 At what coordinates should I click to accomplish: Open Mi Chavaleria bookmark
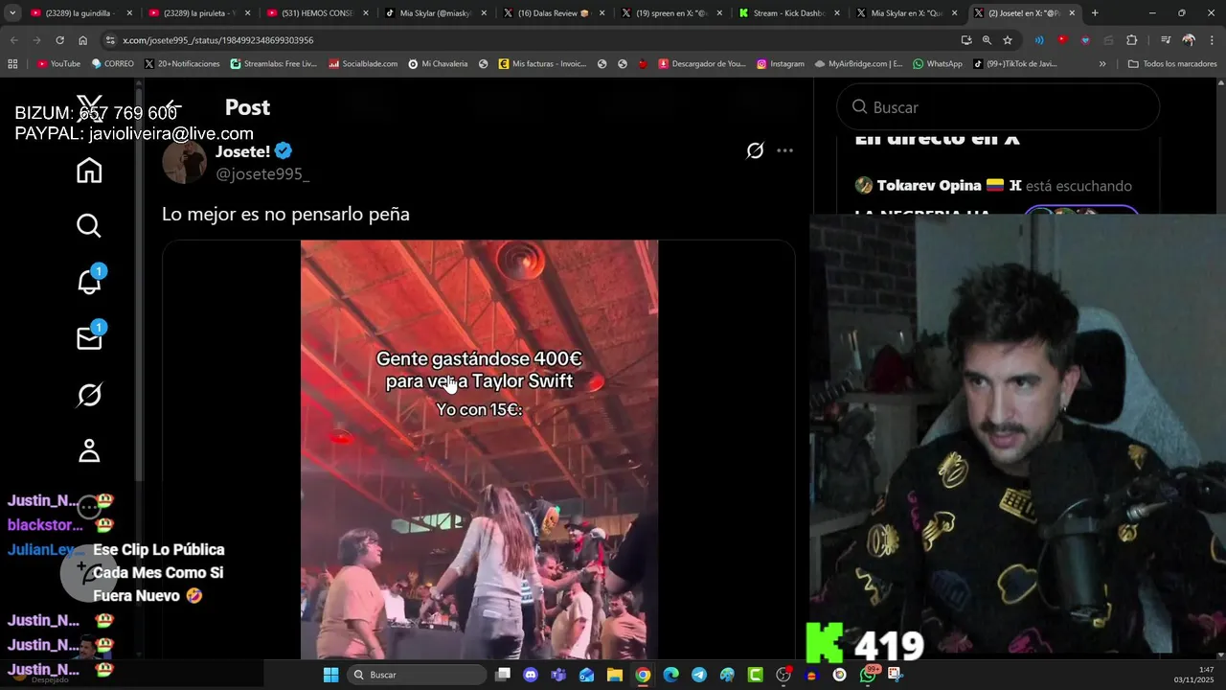coord(438,64)
